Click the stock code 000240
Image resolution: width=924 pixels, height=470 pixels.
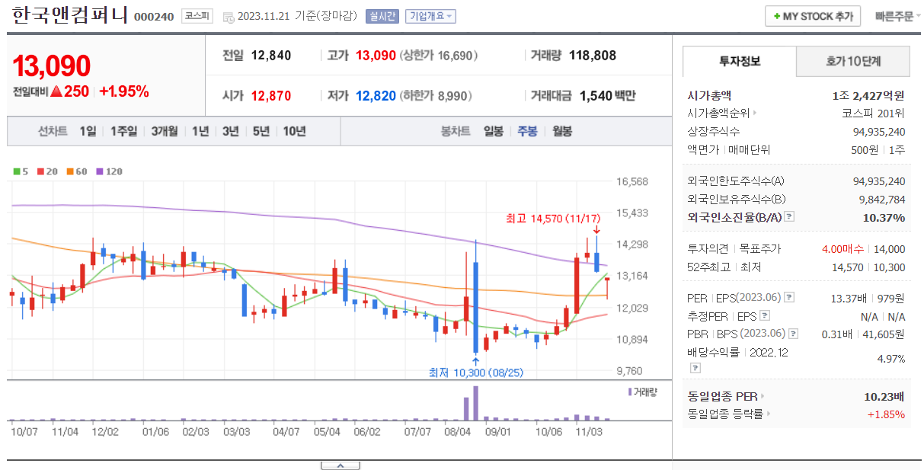coord(154,17)
